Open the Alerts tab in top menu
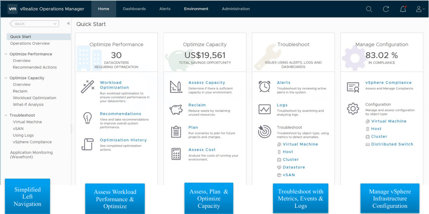 click(x=165, y=9)
